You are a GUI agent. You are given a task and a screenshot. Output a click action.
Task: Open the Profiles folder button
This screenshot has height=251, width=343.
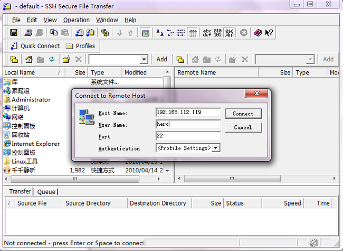click(80, 46)
